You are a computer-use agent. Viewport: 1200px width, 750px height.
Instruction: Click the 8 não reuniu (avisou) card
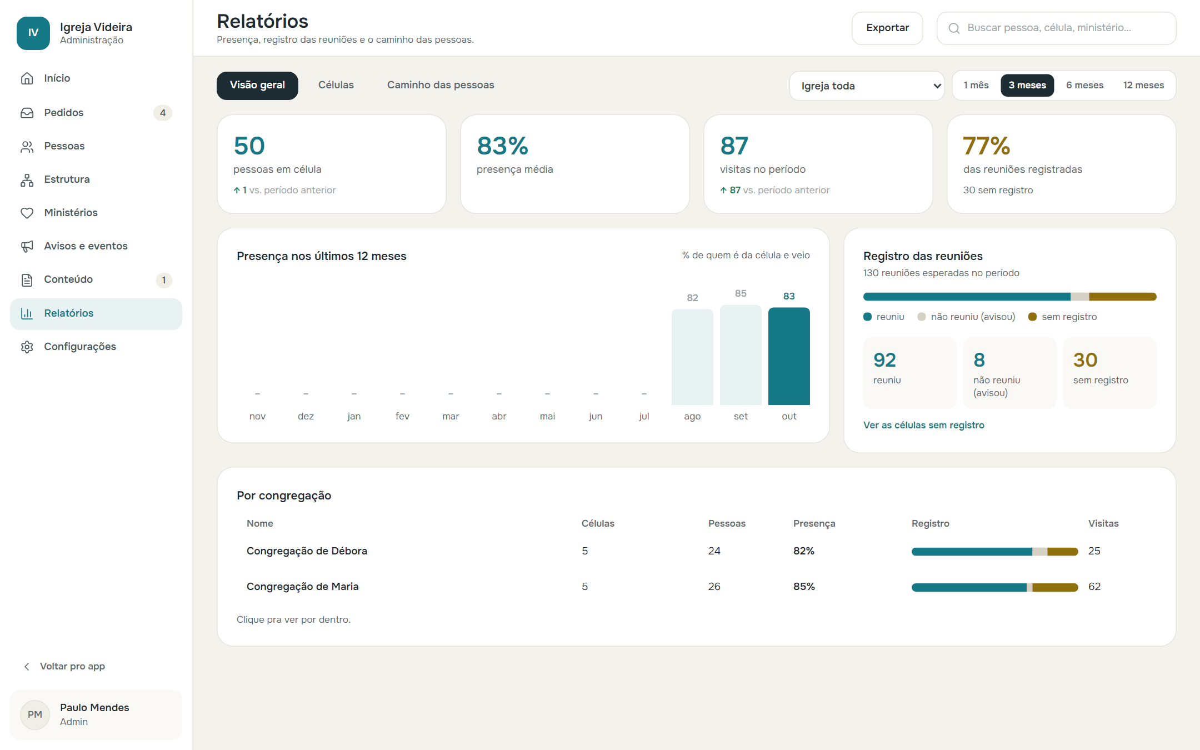(1009, 373)
